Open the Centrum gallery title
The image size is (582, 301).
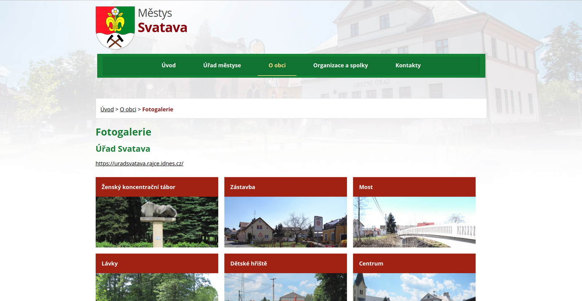click(x=371, y=264)
